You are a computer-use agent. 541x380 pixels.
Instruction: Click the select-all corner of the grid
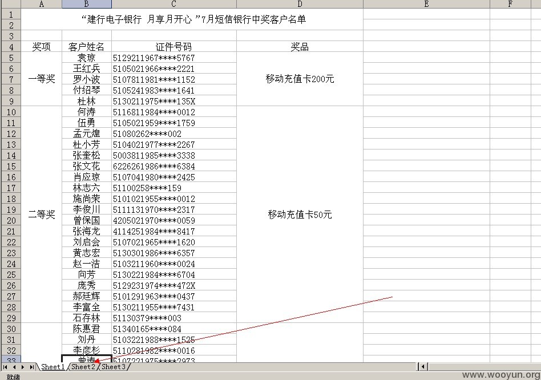point(10,4)
